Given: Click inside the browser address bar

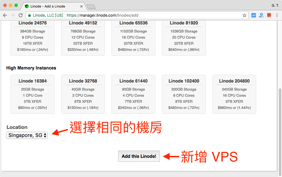Looking at the screenshot, I should point(125,15).
